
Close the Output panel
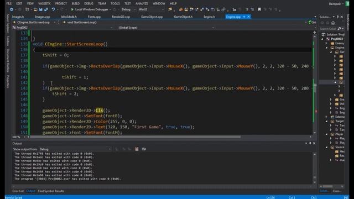click(x=314, y=143)
